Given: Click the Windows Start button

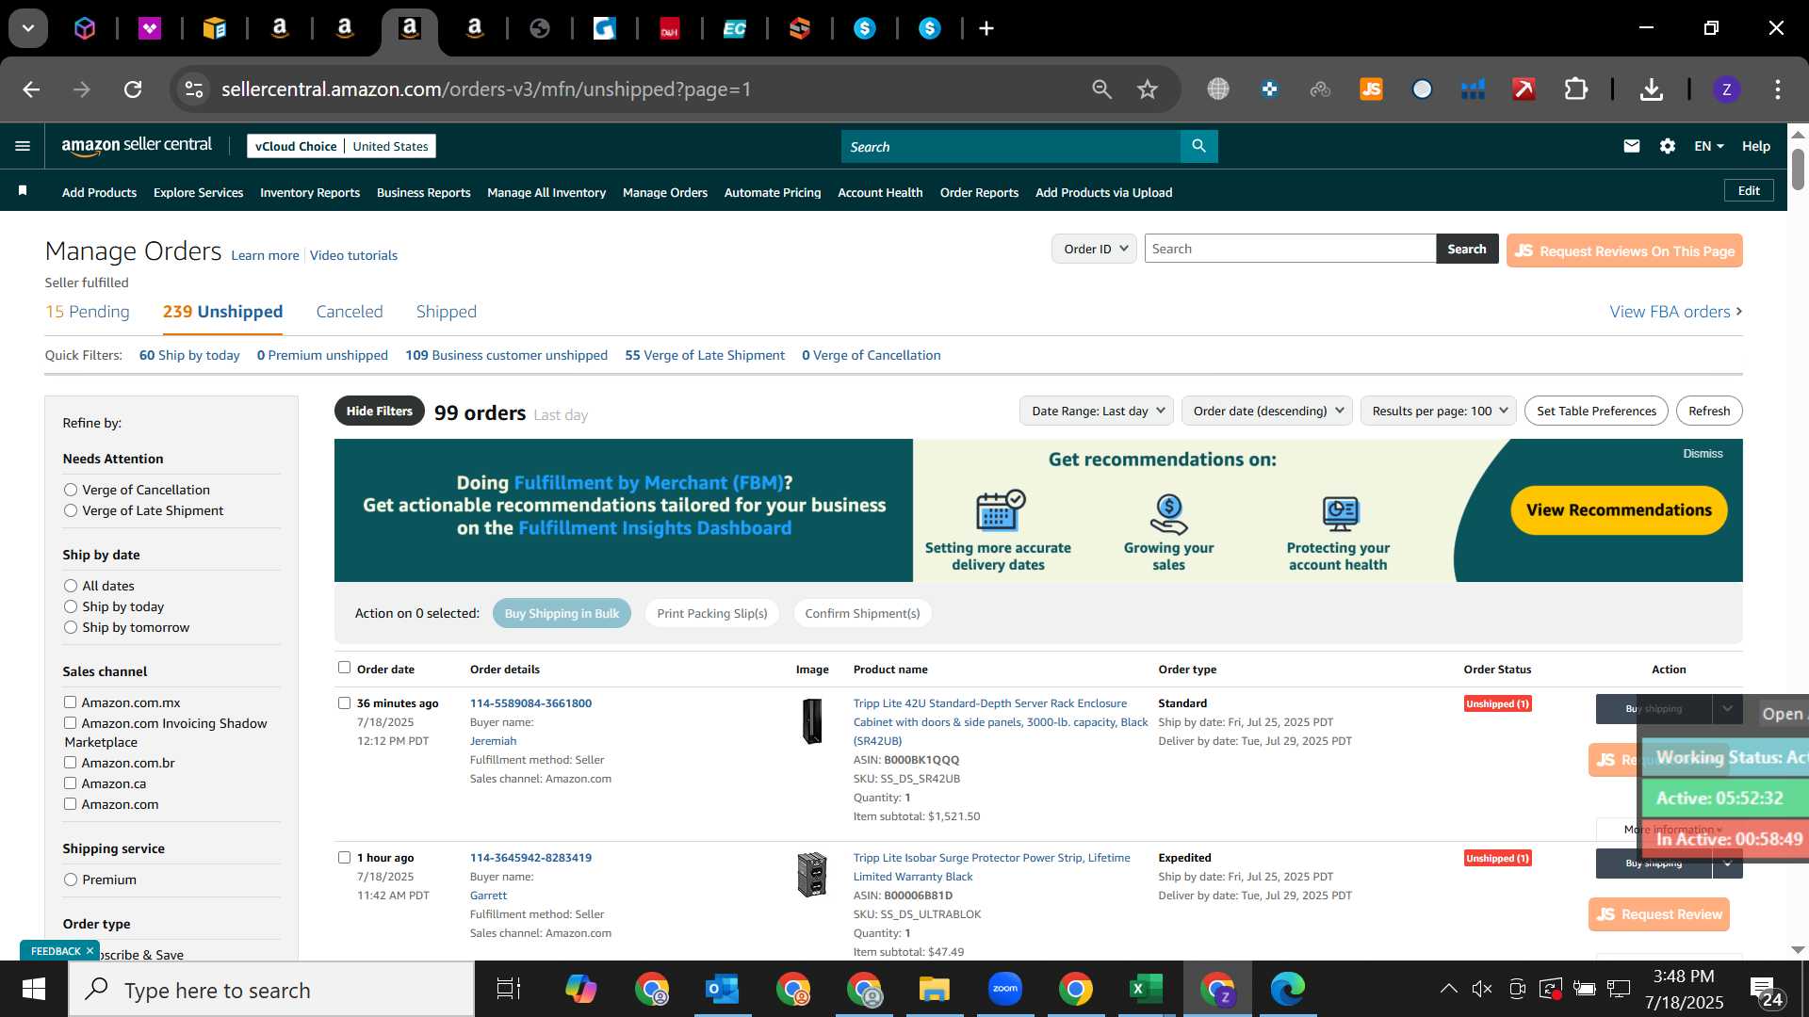Looking at the screenshot, I should pyautogui.click(x=34, y=989).
